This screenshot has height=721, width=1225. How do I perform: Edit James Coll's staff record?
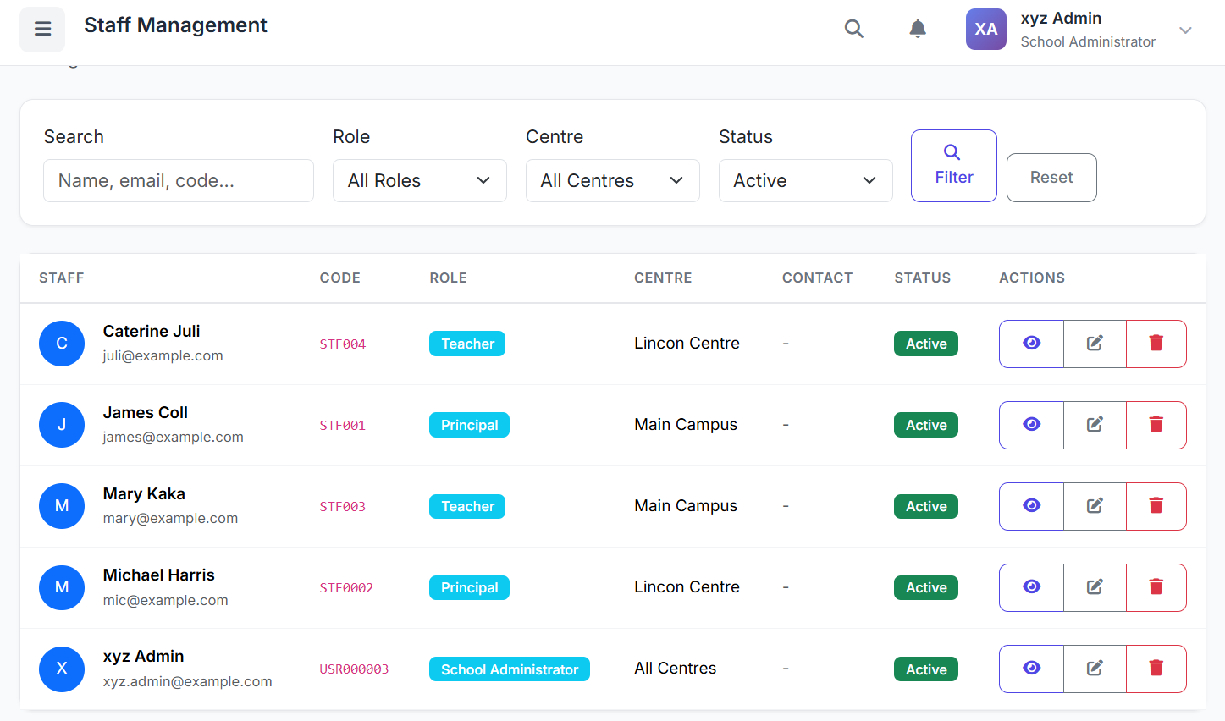pyautogui.click(x=1095, y=425)
